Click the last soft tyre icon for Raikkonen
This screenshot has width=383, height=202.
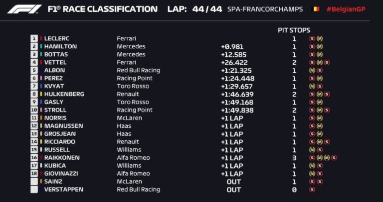tap(334, 158)
